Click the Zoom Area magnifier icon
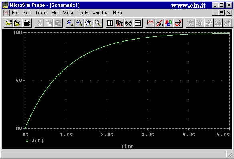Viewport: 234px width, 159px height. point(88,23)
